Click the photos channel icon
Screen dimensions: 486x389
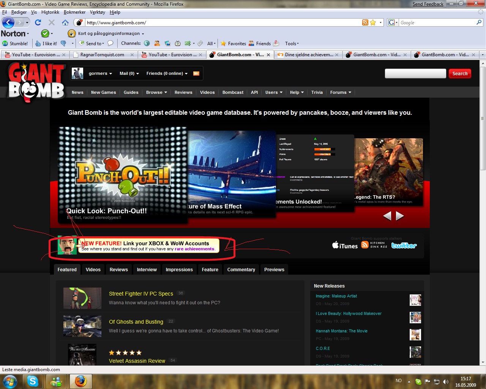pyautogui.click(x=167, y=43)
